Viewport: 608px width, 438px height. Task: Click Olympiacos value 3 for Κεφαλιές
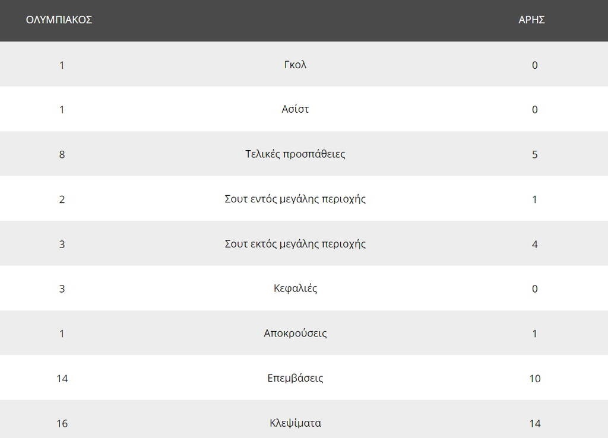click(62, 289)
